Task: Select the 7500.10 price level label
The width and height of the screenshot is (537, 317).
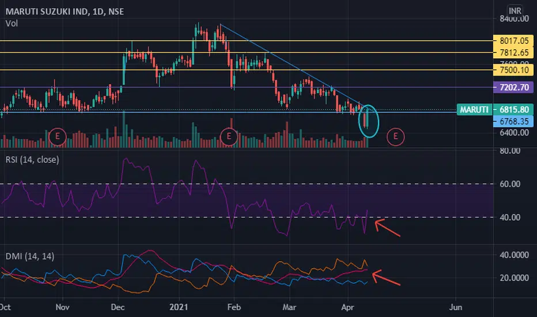Action: pos(513,70)
